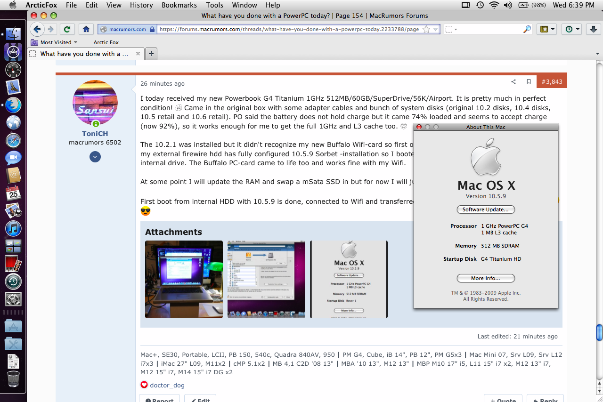The width and height of the screenshot is (603, 402).
Task: Open Time Machine in the dock
Action: tap(13, 281)
